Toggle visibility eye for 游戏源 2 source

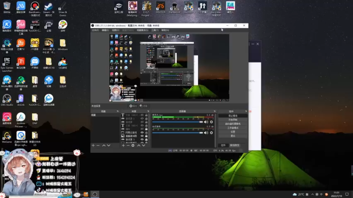142,118
